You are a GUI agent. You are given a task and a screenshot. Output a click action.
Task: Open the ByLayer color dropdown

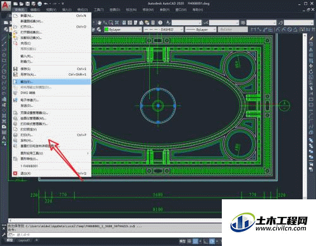[123, 30]
